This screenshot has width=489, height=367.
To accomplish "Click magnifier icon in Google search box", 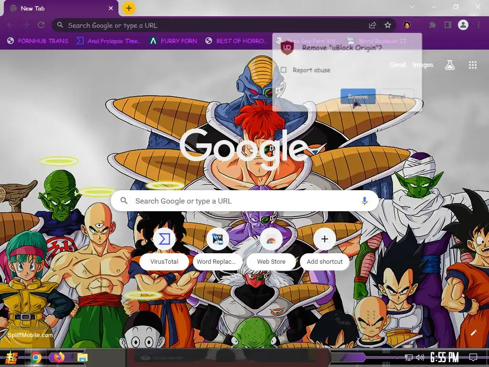I will [x=124, y=201].
